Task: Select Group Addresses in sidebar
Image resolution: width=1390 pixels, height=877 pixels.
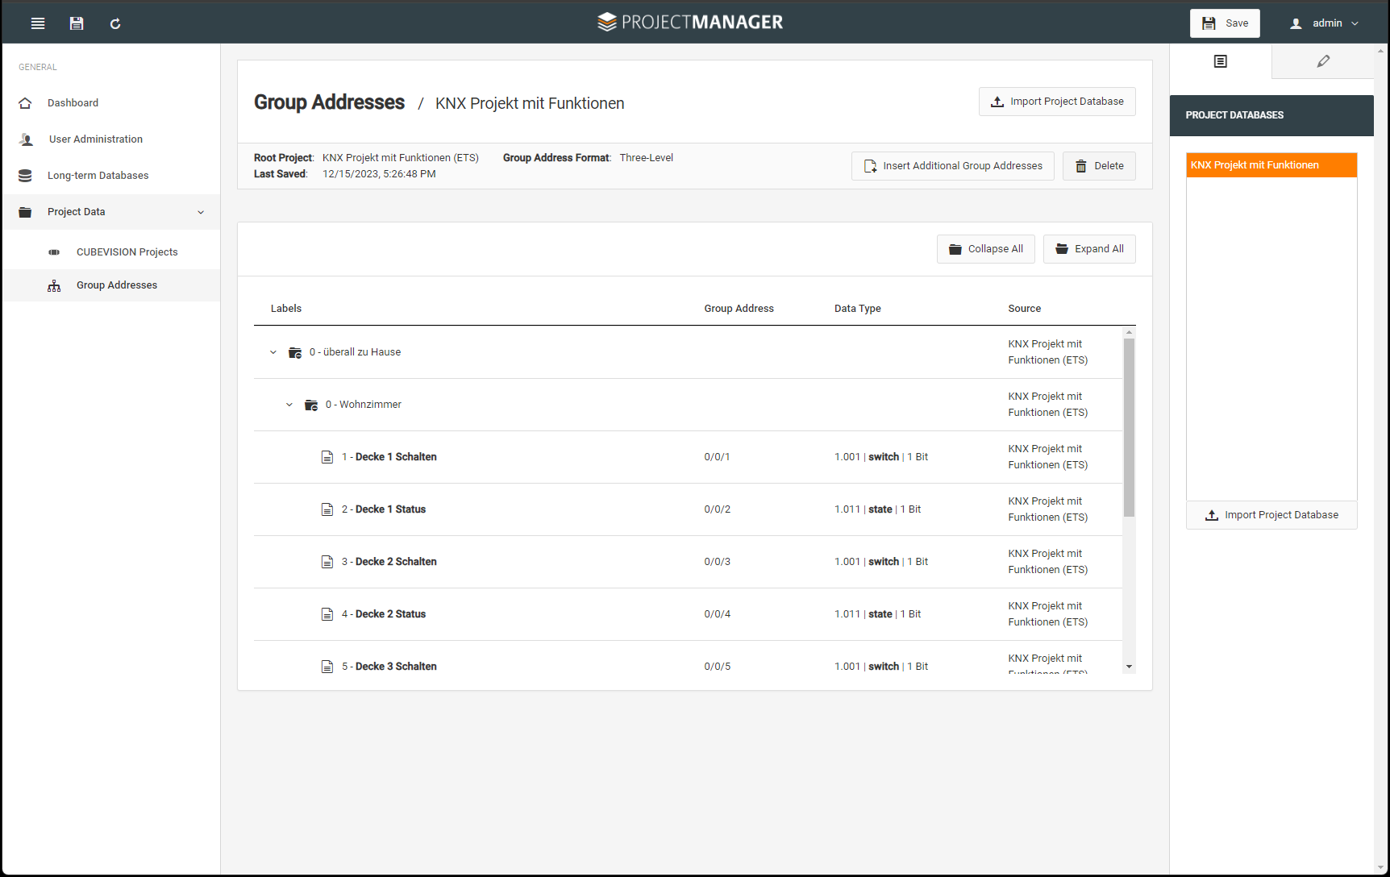Action: 111,285
